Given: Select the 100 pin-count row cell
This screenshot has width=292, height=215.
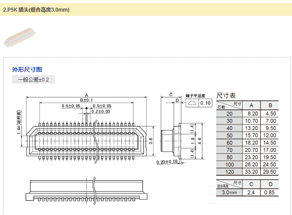Looking at the screenshot, I should pyautogui.click(x=229, y=164).
